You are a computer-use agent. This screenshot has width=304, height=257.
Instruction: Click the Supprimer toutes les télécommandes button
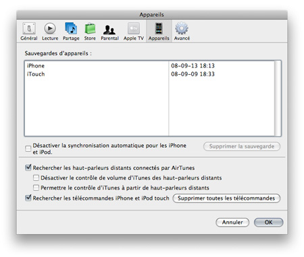(x=226, y=198)
